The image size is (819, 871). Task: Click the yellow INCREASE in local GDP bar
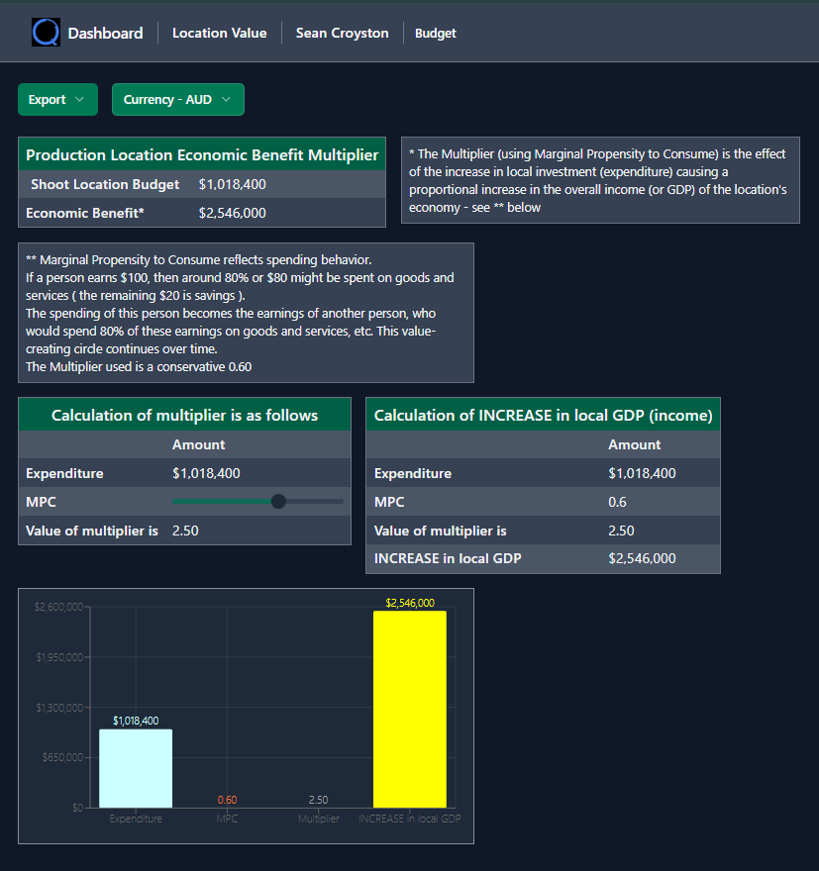[409, 708]
